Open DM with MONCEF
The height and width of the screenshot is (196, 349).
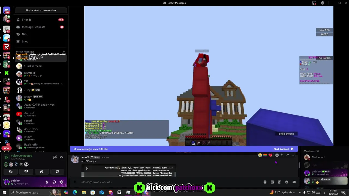(40, 74)
